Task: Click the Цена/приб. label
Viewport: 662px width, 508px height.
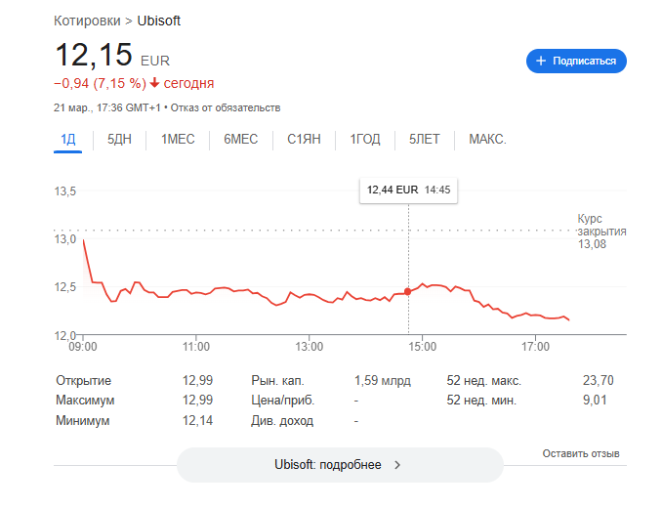Action: (x=283, y=401)
